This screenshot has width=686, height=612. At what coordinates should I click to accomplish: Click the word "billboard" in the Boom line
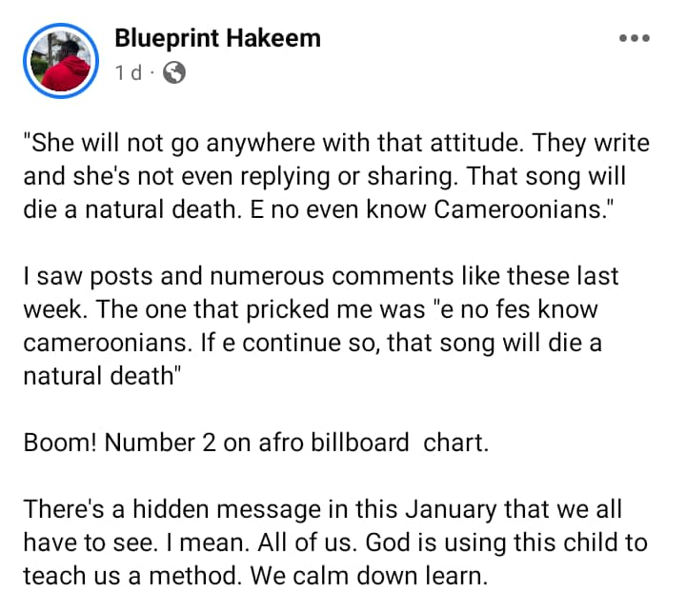[x=360, y=443]
